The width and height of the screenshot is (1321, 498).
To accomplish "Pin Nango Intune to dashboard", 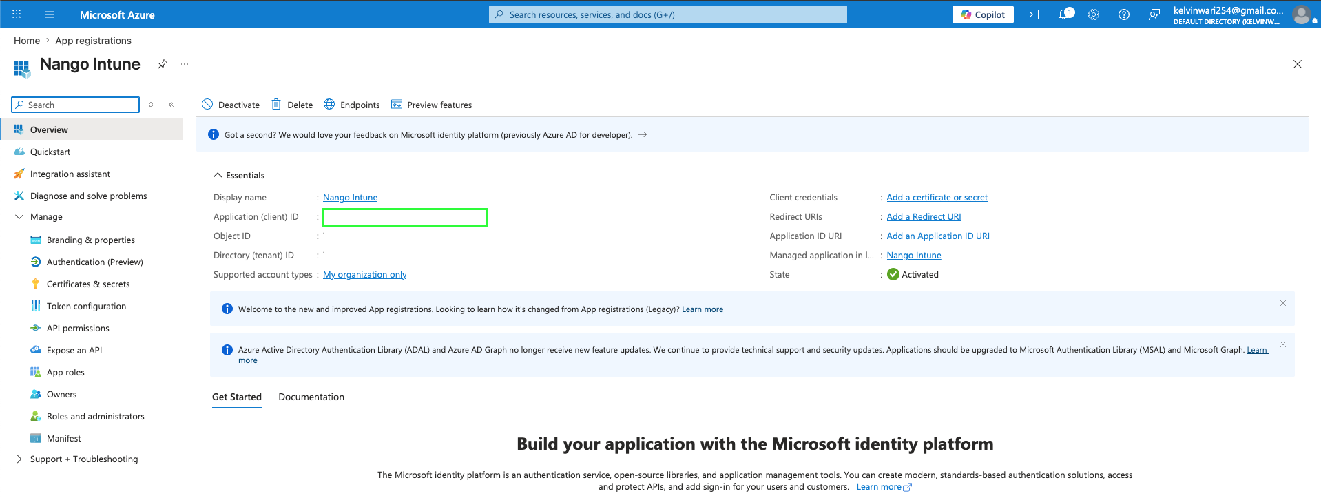I will tap(163, 64).
